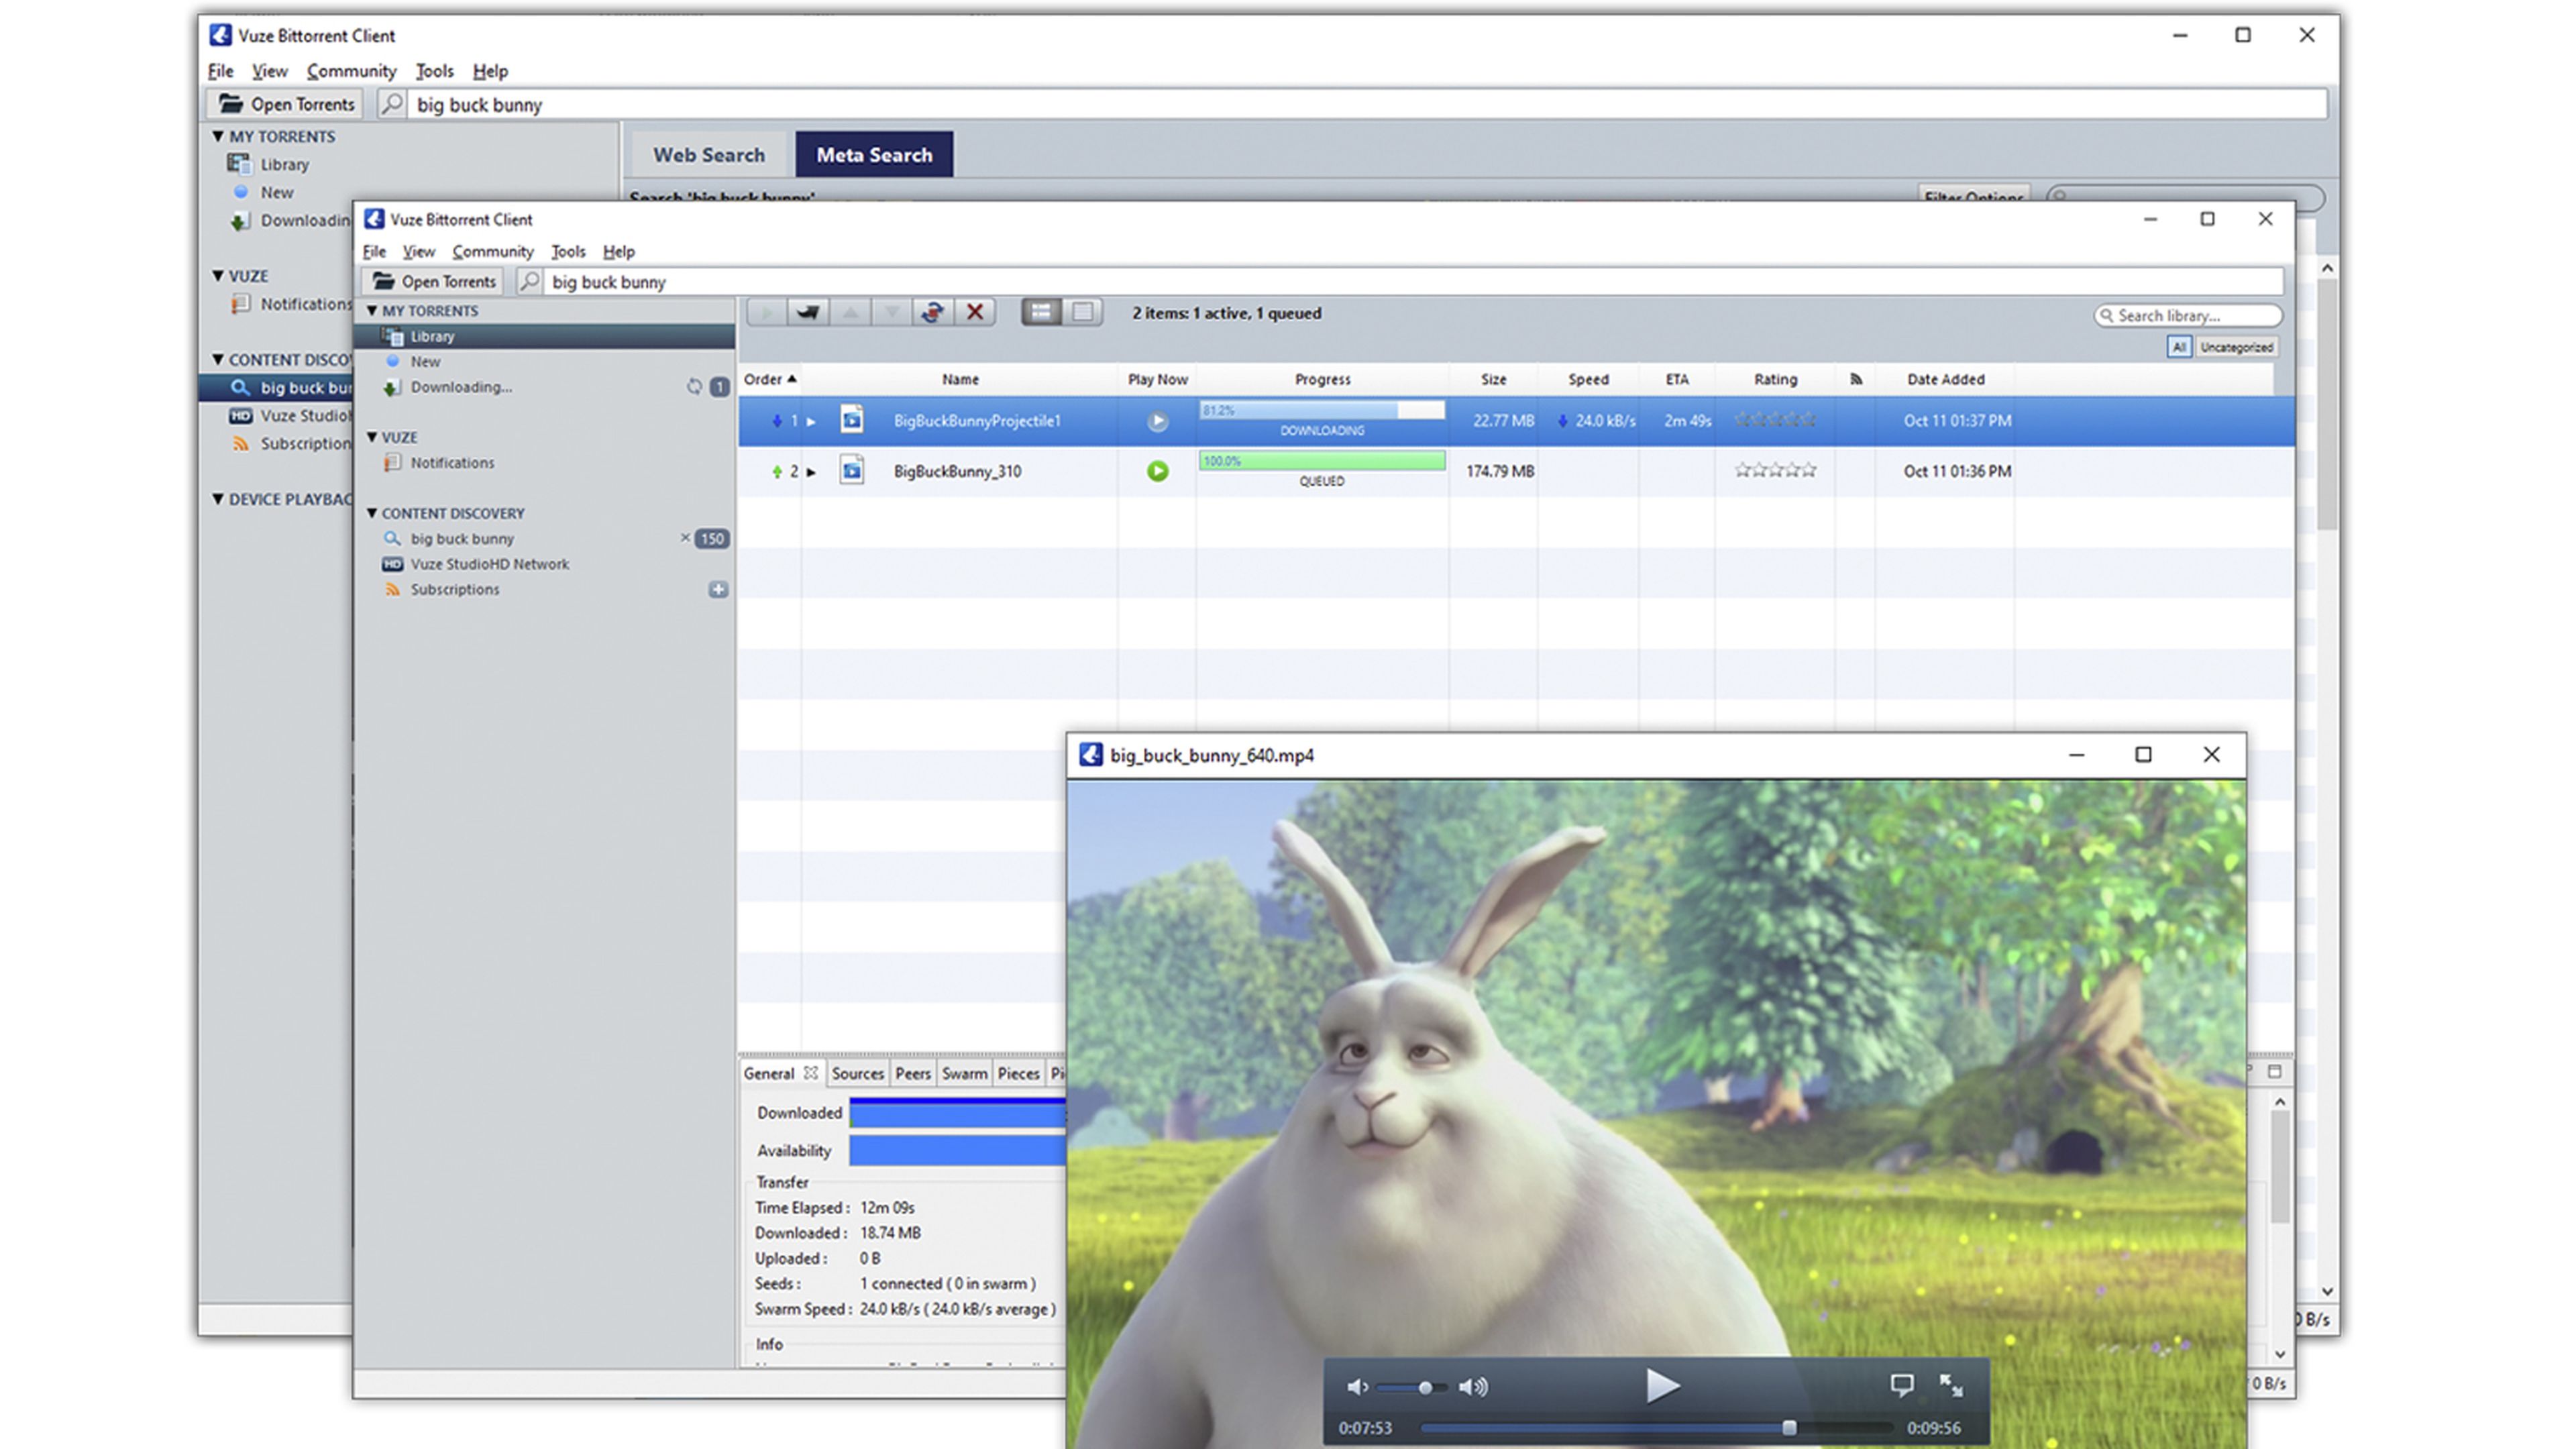Collapse DEVICE PLAYBACK section in back window
Viewport: 2576px width, 1449px height.
(217, 499)
